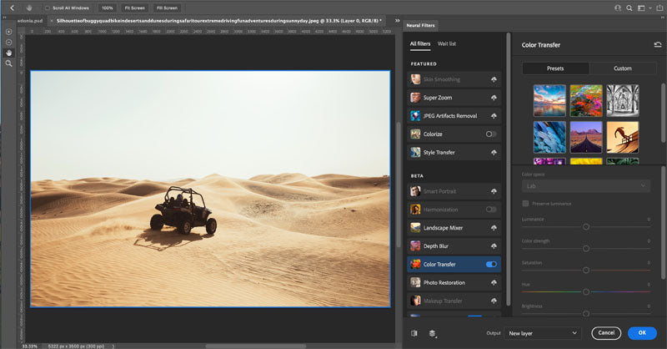Viewport: 667px width, 349px height.
Task: Open the Output dropdown showing New layer
Action: (x=541, y=332)
